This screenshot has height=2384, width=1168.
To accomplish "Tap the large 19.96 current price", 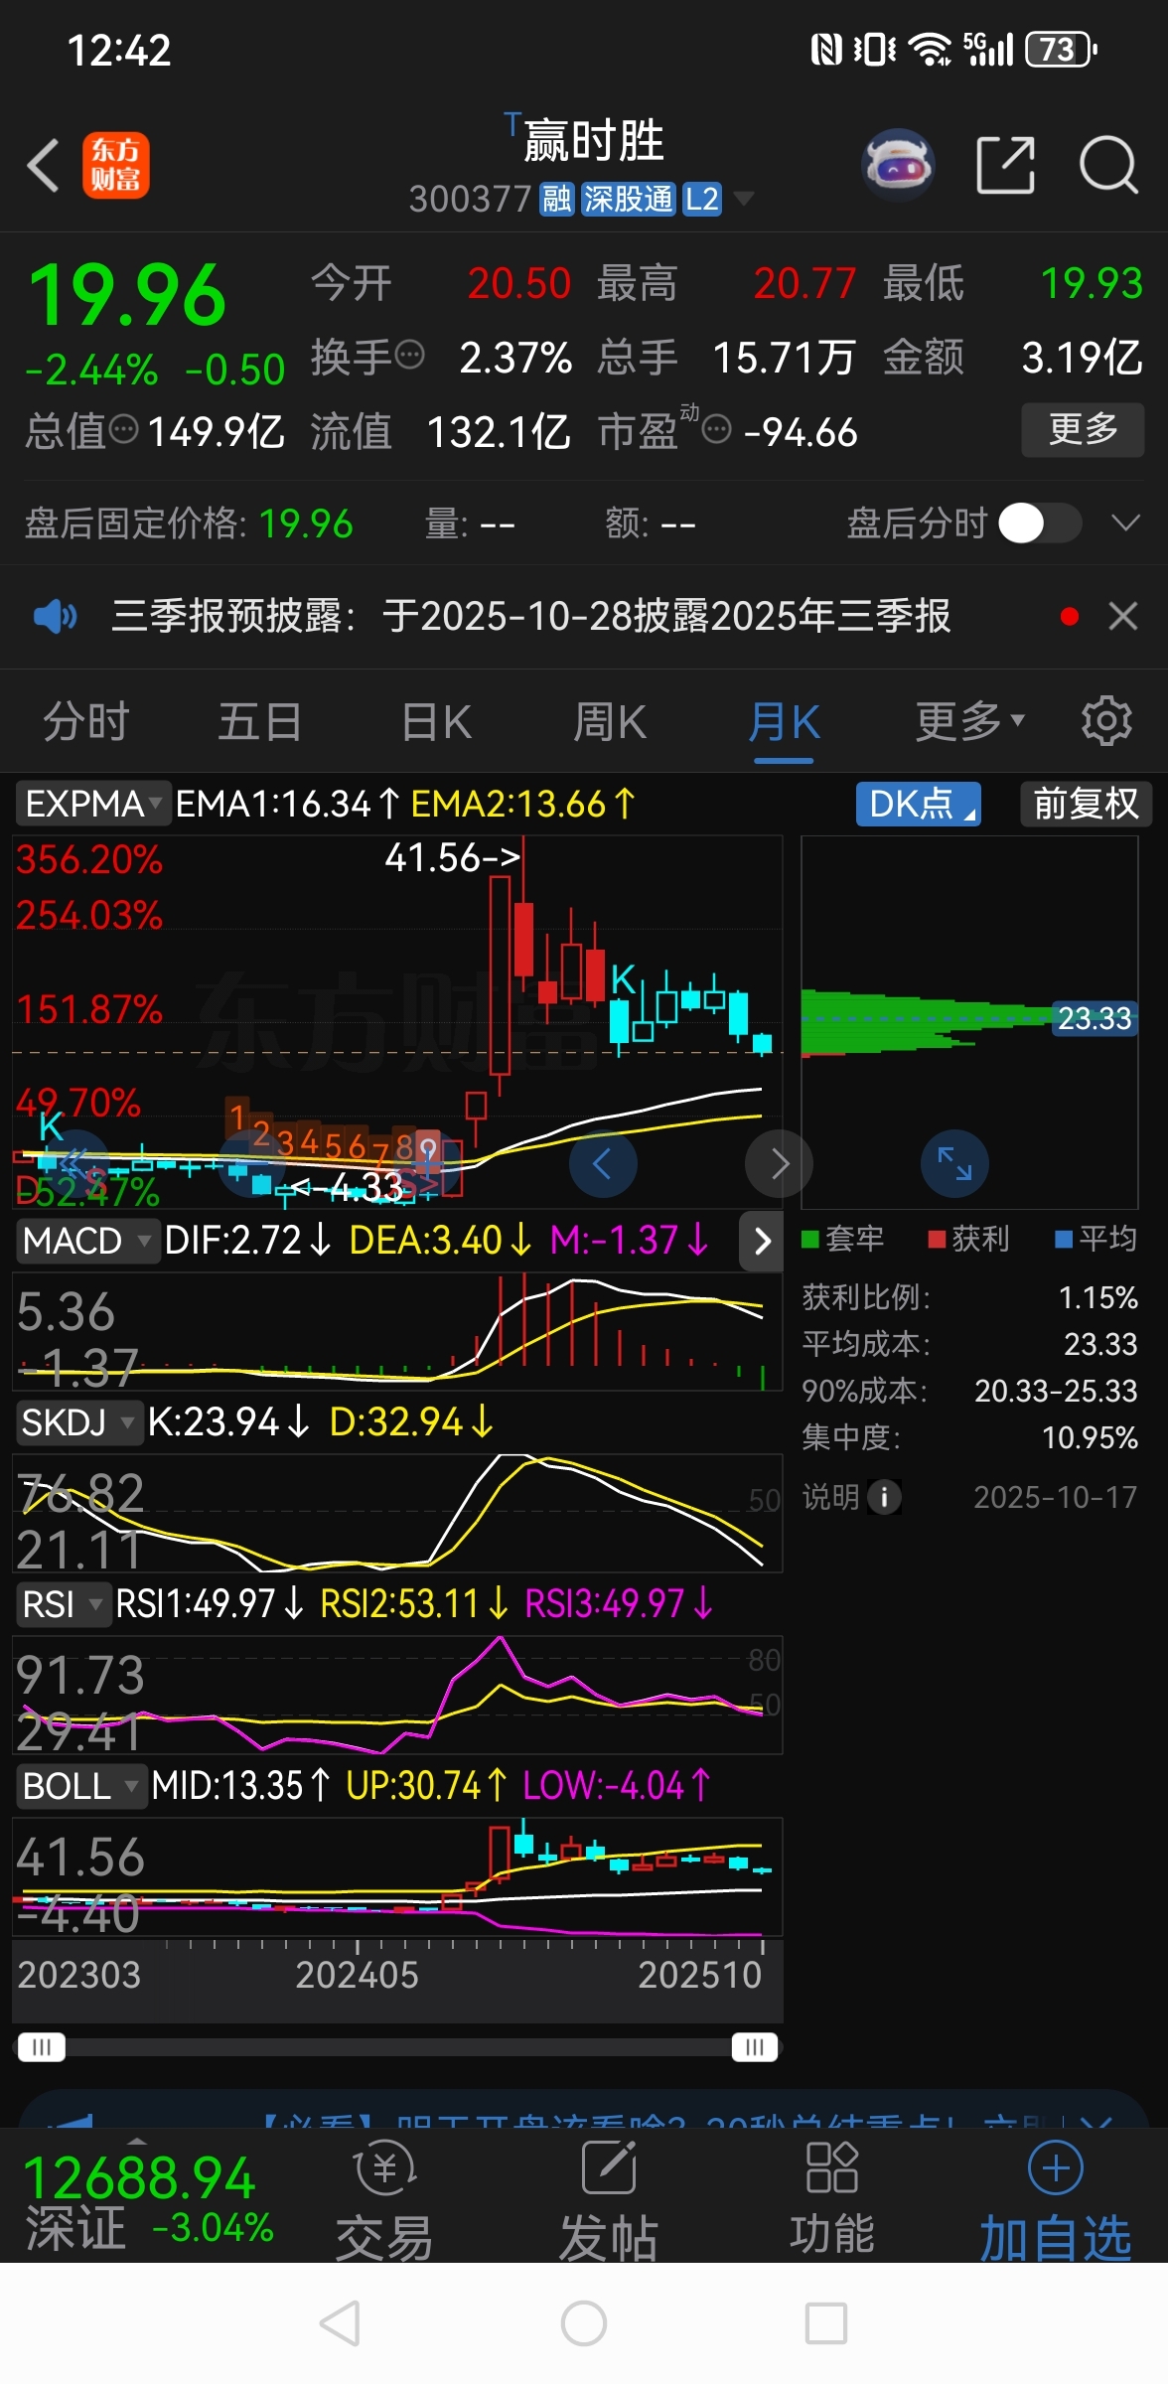I will click(x=127, y=295).
